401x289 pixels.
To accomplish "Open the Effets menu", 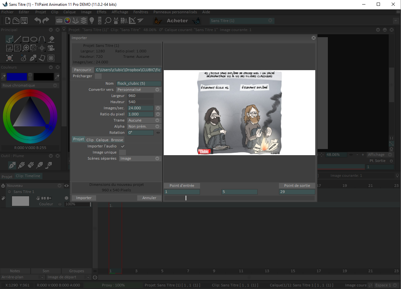I will click(102, 12).
